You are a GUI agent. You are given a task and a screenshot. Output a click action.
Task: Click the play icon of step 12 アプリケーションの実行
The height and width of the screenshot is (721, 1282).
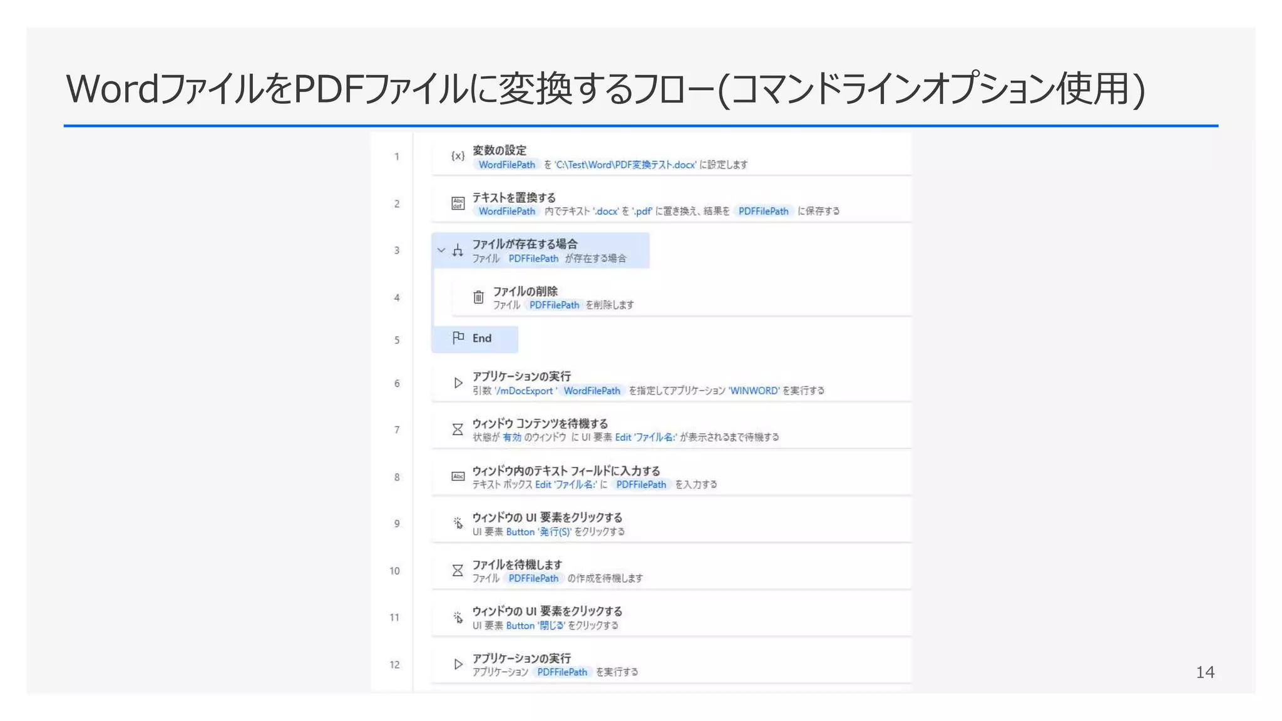coord(458,664)
